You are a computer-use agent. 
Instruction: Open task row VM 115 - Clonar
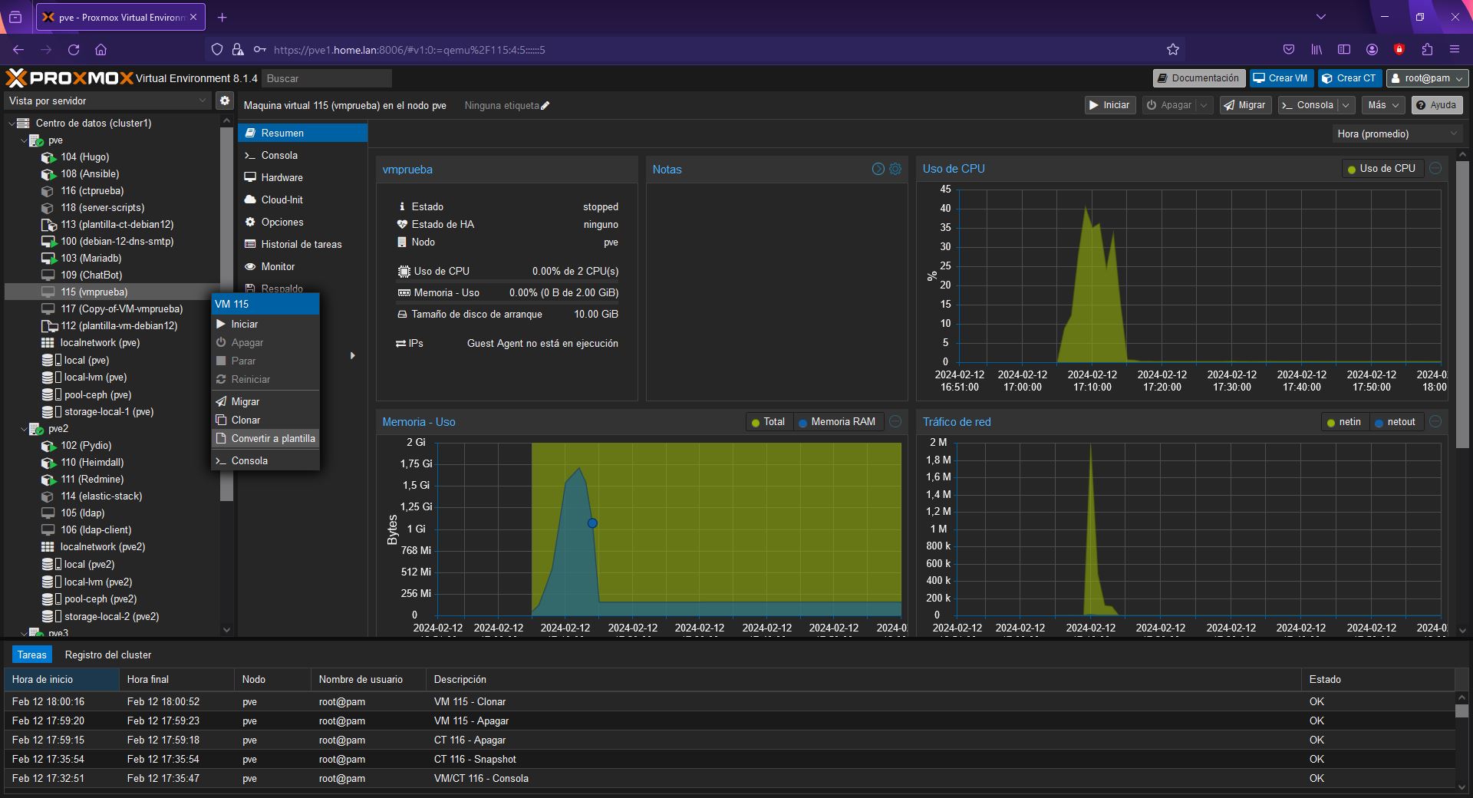(x=729, y=701)
